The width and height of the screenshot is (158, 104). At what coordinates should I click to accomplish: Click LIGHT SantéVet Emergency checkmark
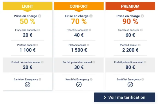pos(27,85)
